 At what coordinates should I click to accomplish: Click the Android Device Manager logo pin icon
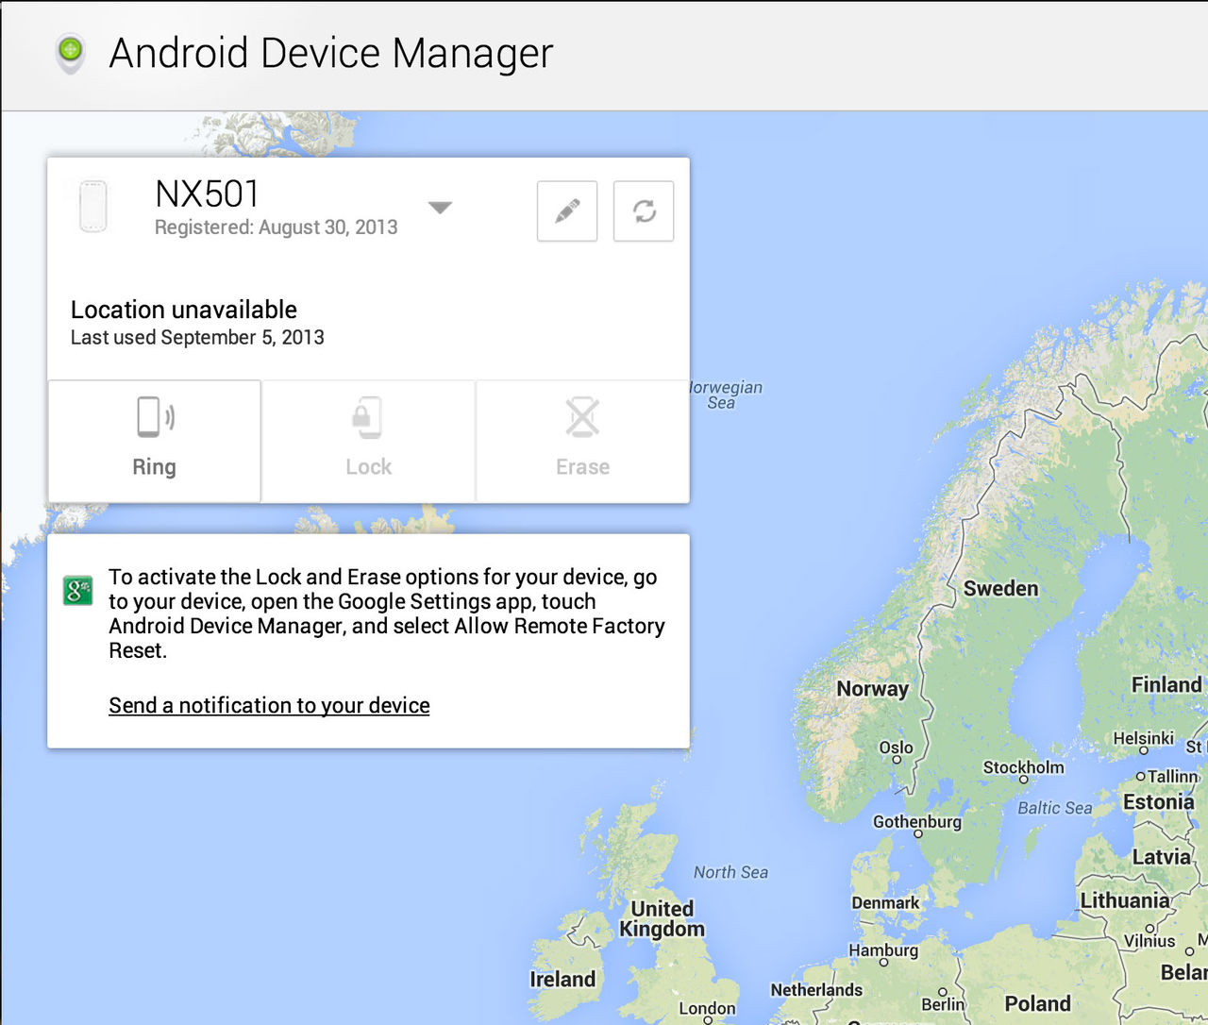tap(71, 53)
